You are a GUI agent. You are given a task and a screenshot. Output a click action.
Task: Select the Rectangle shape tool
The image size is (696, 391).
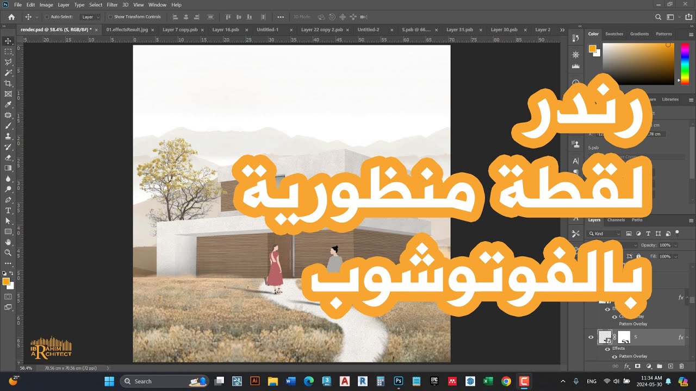pos(8,231)
